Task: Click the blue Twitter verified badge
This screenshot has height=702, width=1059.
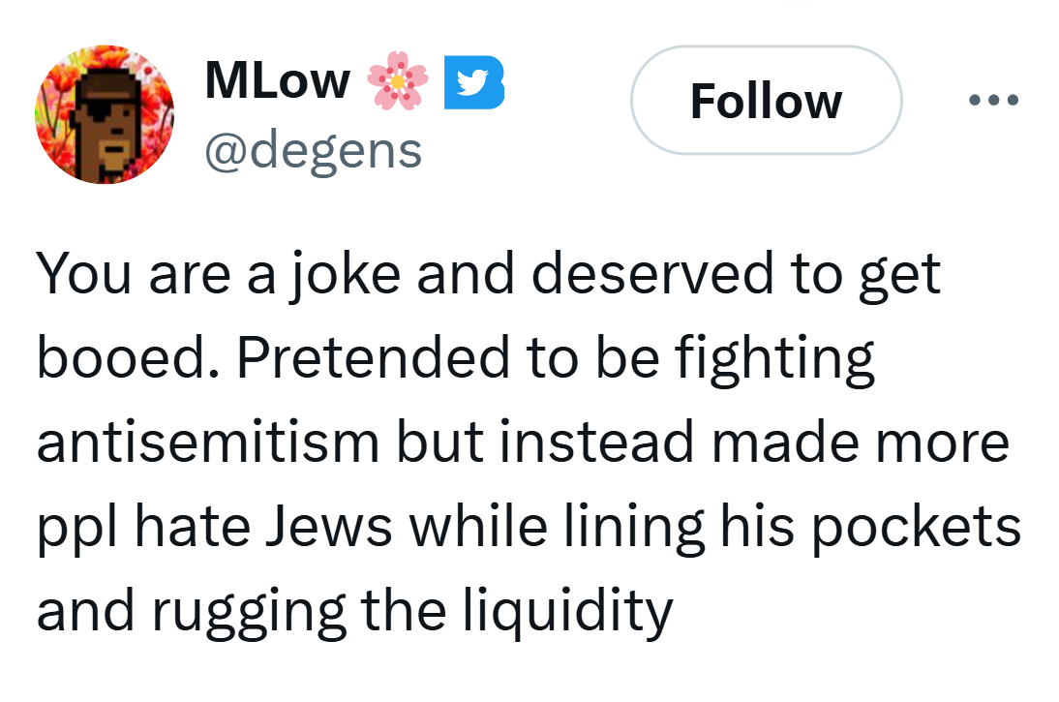Action: [x=473, y=82]
